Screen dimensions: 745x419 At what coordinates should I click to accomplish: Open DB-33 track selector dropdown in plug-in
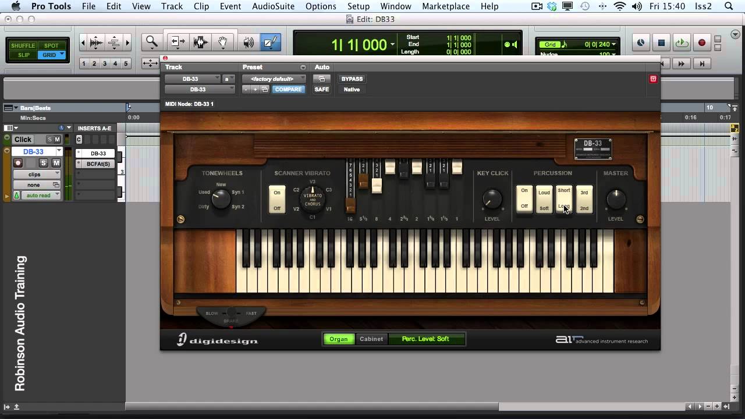(193, 79)
